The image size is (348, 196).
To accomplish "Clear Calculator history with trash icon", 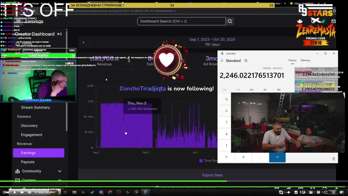I will 334,159.
